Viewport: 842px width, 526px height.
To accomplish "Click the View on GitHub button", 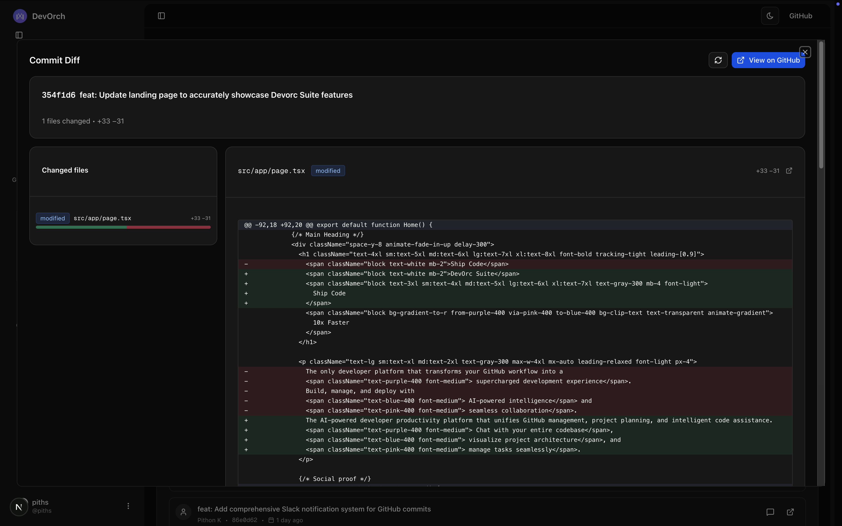I will 768,60.
